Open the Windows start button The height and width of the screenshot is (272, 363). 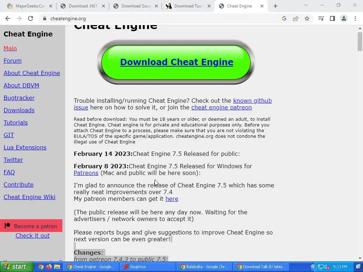16,267
